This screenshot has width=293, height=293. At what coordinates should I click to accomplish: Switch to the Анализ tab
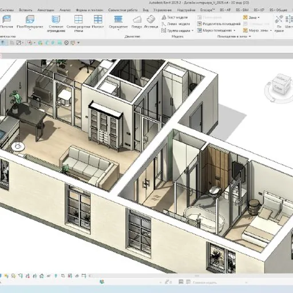(65, 10)
